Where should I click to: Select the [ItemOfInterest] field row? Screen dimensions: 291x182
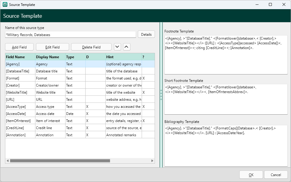pos(80,121)
